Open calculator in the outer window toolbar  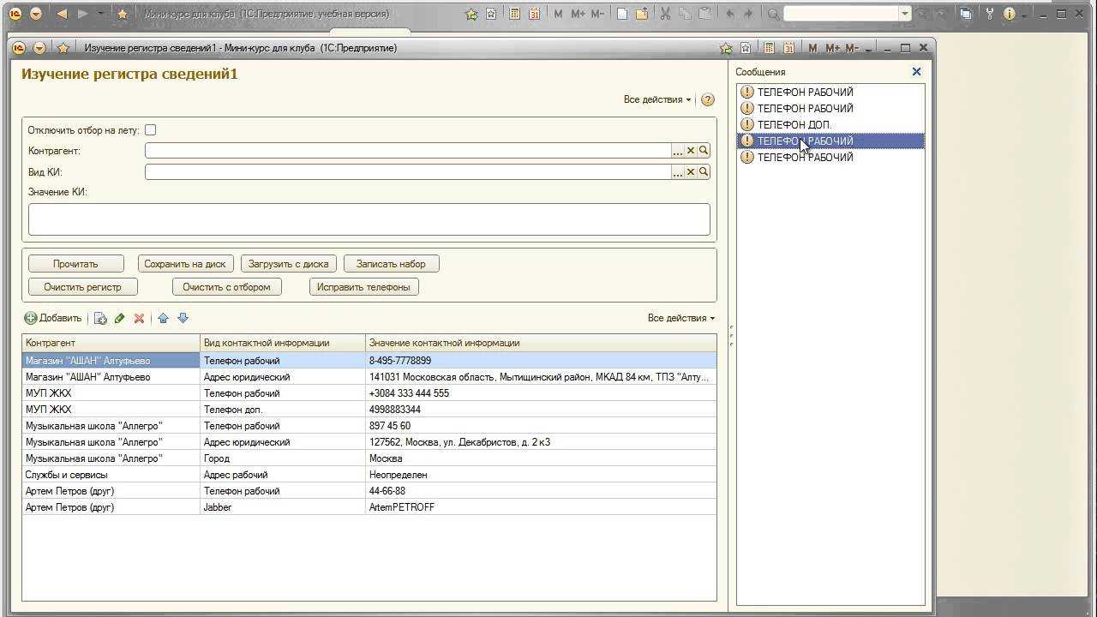(514, 14)
